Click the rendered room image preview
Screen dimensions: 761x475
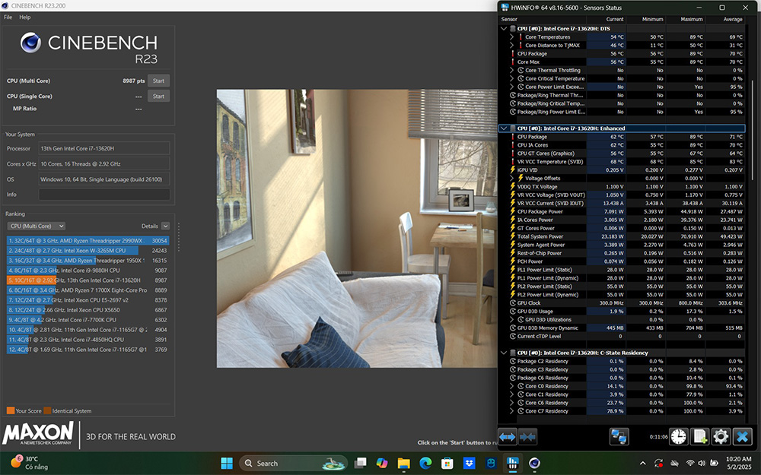point(357,228)
